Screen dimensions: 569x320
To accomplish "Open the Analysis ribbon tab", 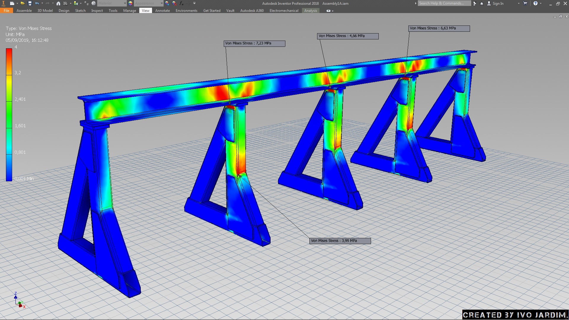I will coord(310,10).
